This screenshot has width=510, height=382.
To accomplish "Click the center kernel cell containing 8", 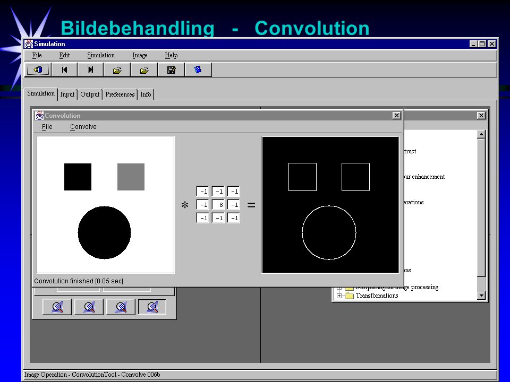I will pyautogui.click(x=218, y=205).
